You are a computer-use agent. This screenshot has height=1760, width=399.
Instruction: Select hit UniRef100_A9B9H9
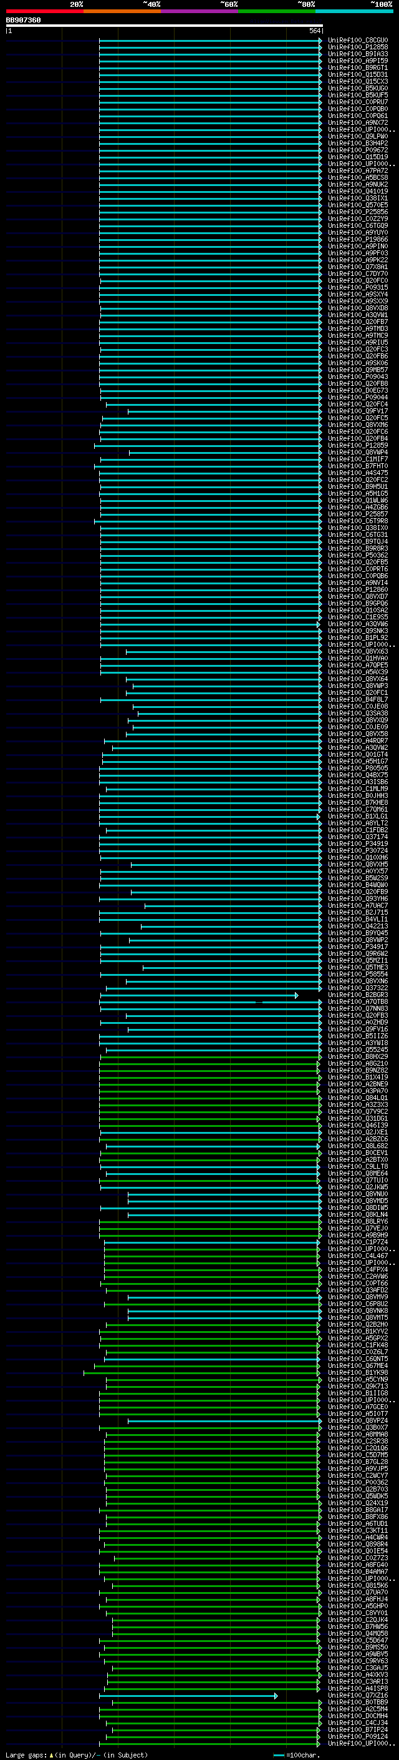357,1236
